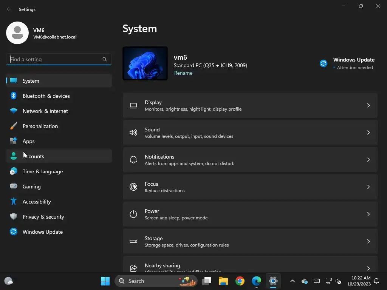Click the Accessibility figure icon
387x290 pixels.
tap(14, 202)
